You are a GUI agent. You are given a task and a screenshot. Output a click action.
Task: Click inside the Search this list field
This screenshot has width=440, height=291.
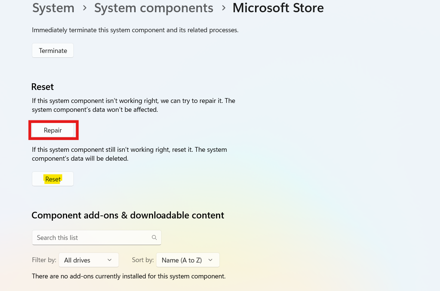(x=85, y=237)
